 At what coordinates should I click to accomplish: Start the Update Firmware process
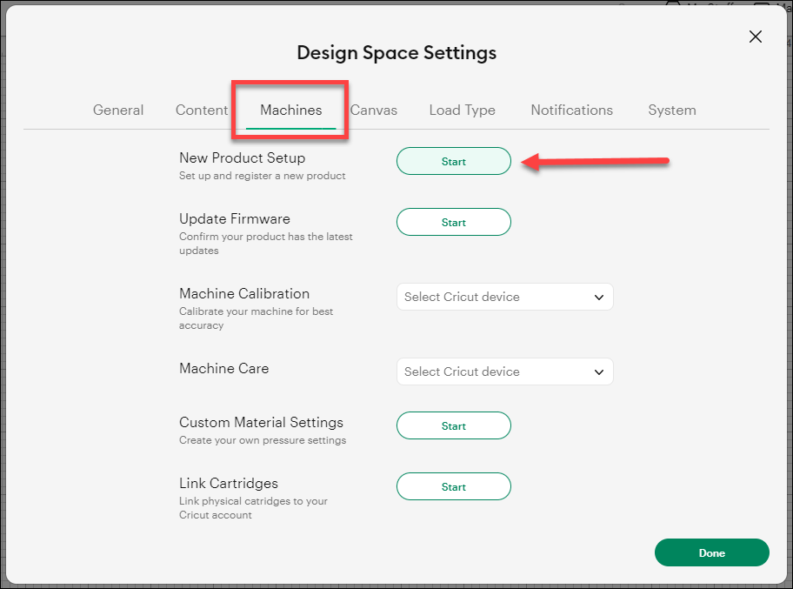453,222
